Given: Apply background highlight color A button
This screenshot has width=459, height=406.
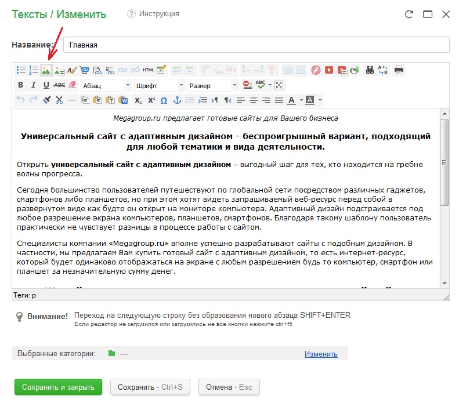Looking at the screenshot, I should (310, 100).
